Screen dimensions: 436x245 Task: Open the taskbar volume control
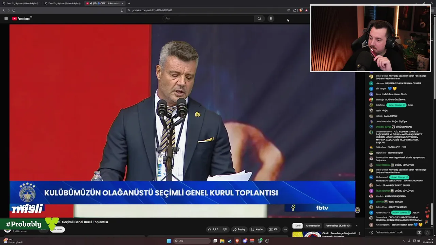pos(419,241)
